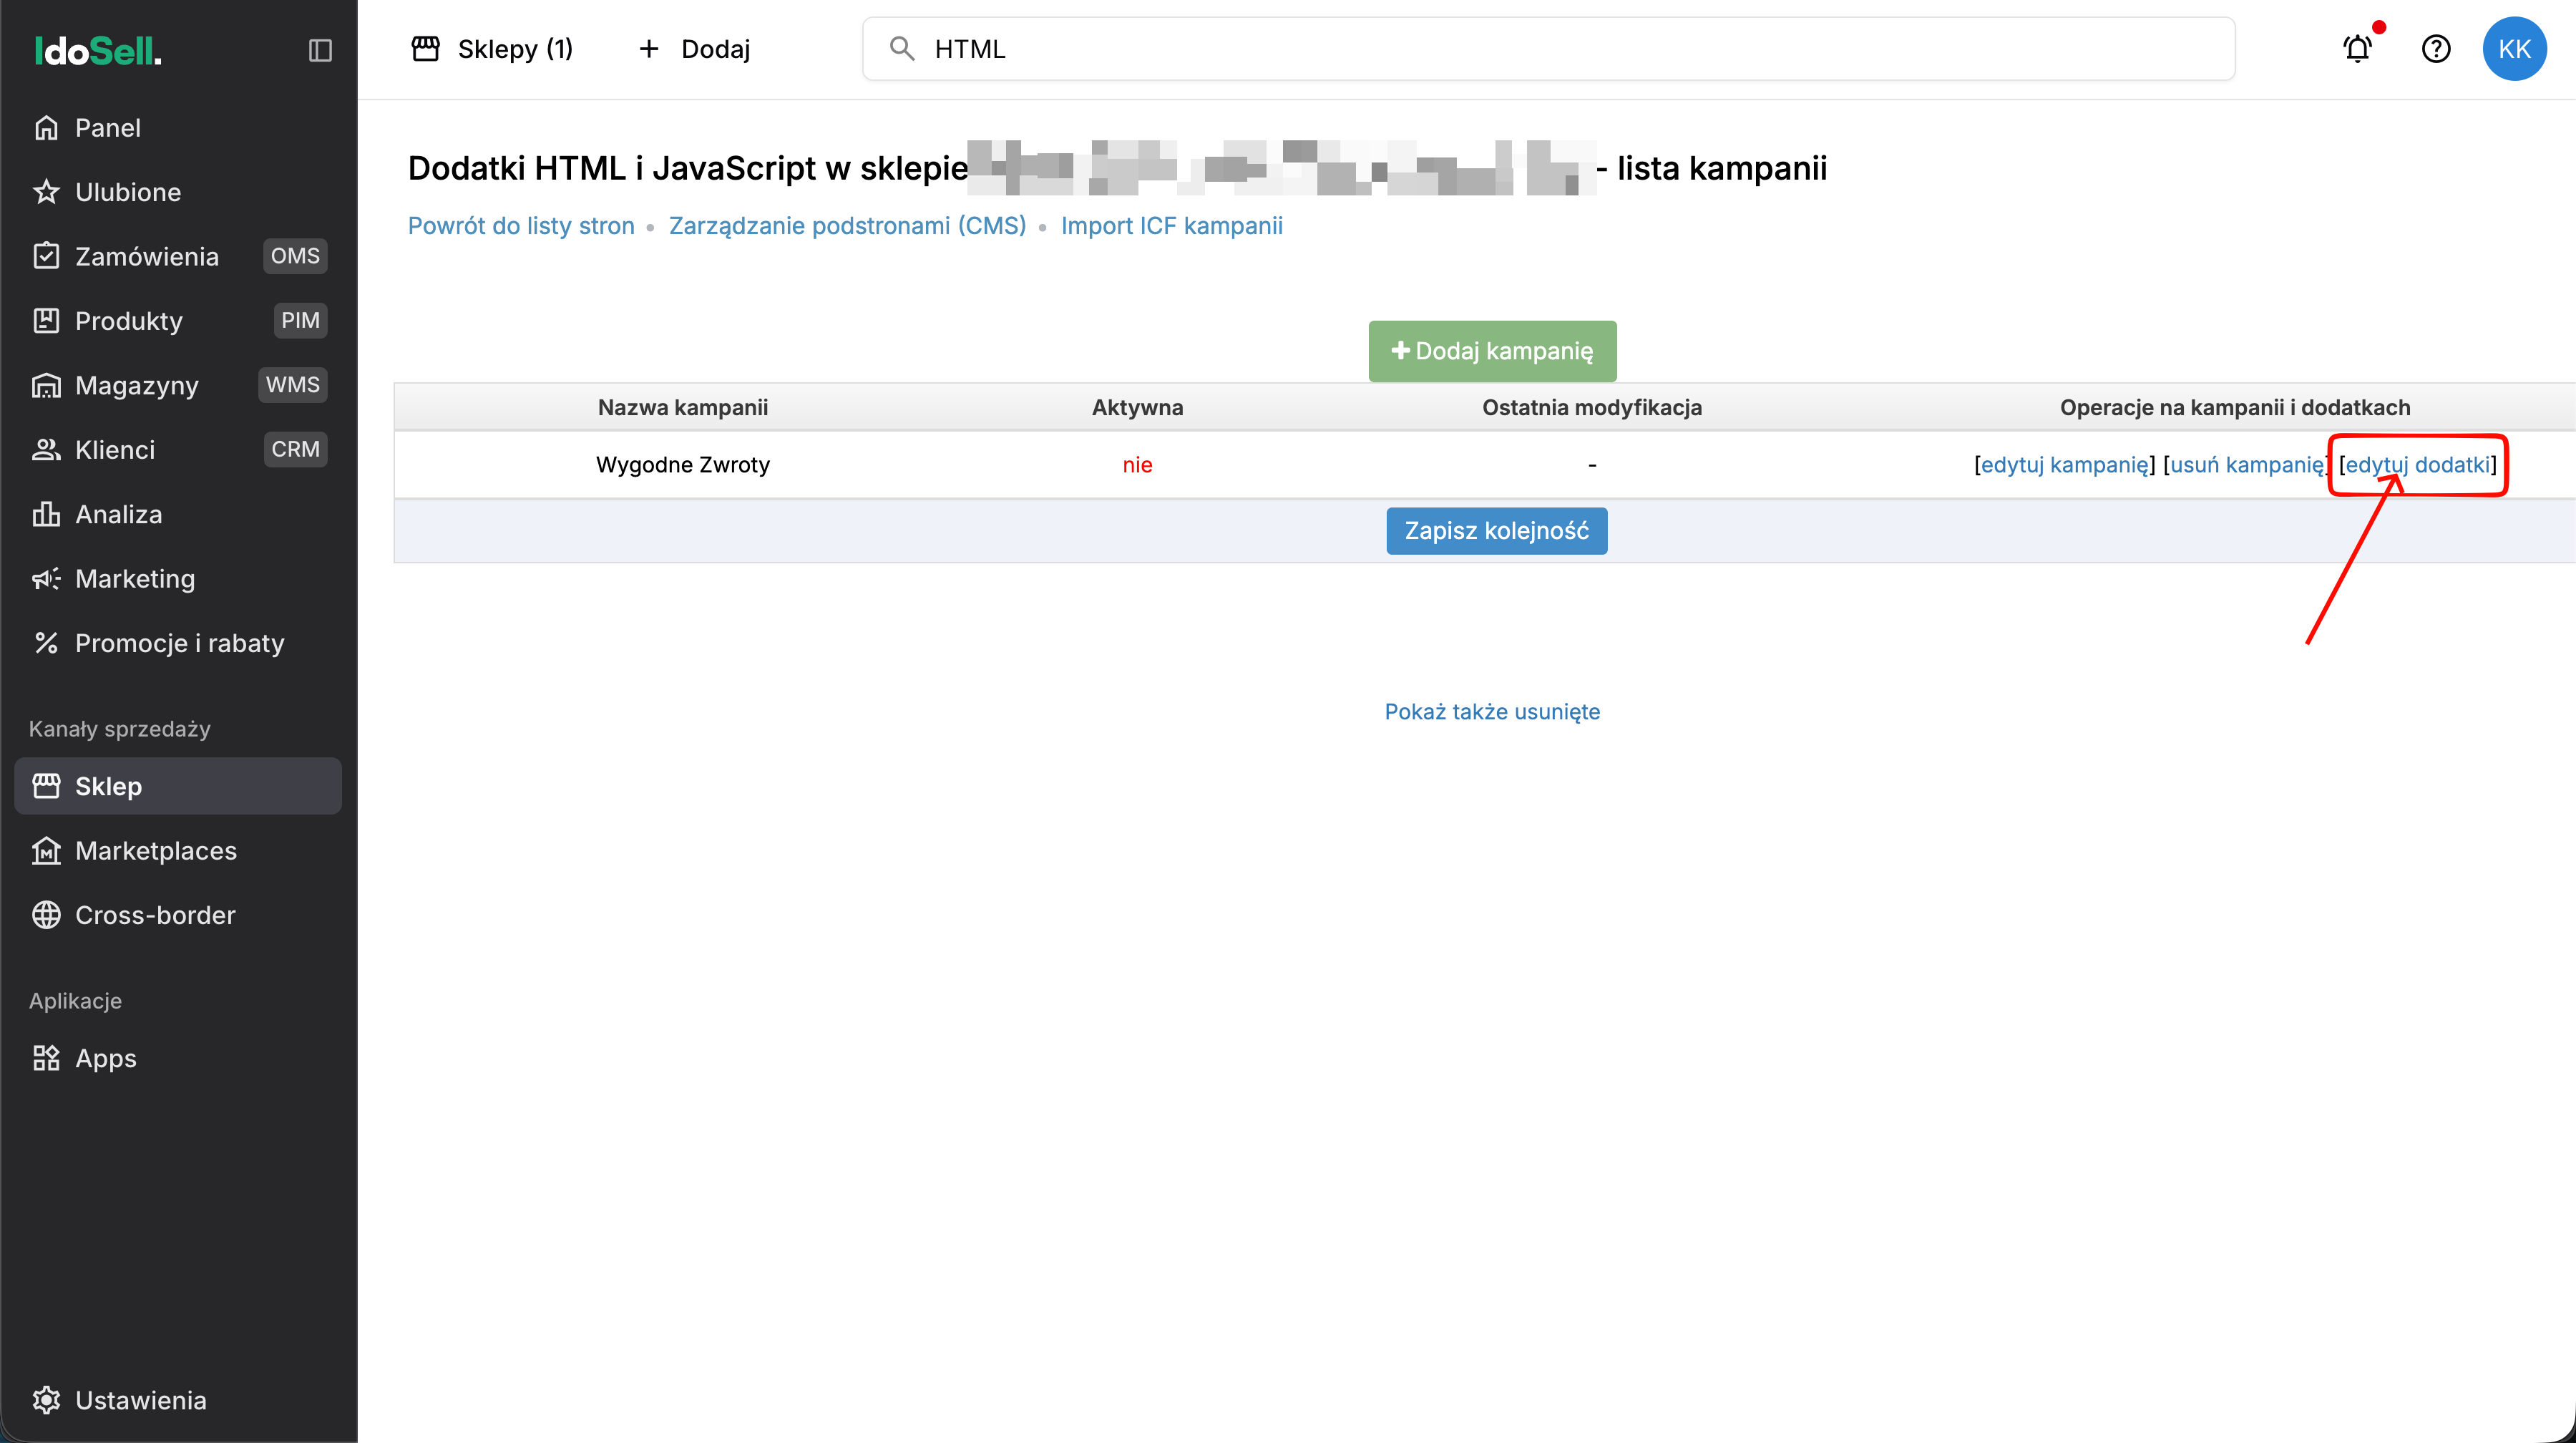Open the Sklep sales channel menu item

[x=178, y=786]
